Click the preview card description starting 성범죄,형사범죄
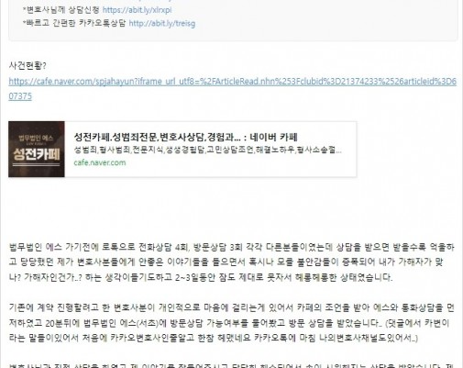The image size is (463, 368). 207,150
